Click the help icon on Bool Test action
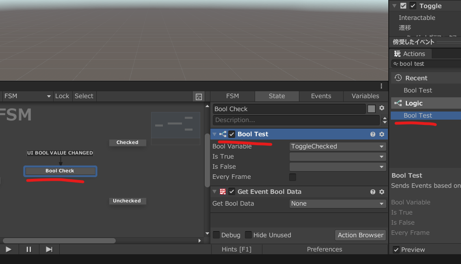461x264 pixels. pyautogui.click(x=372, y=134)
